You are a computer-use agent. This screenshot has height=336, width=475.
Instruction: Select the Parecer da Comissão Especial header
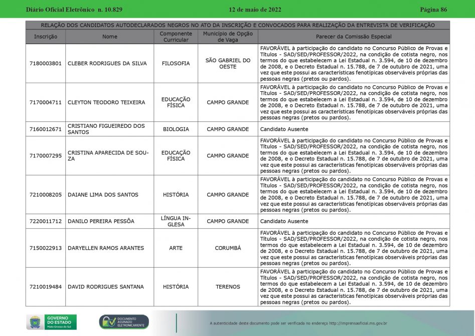[354, 37]
